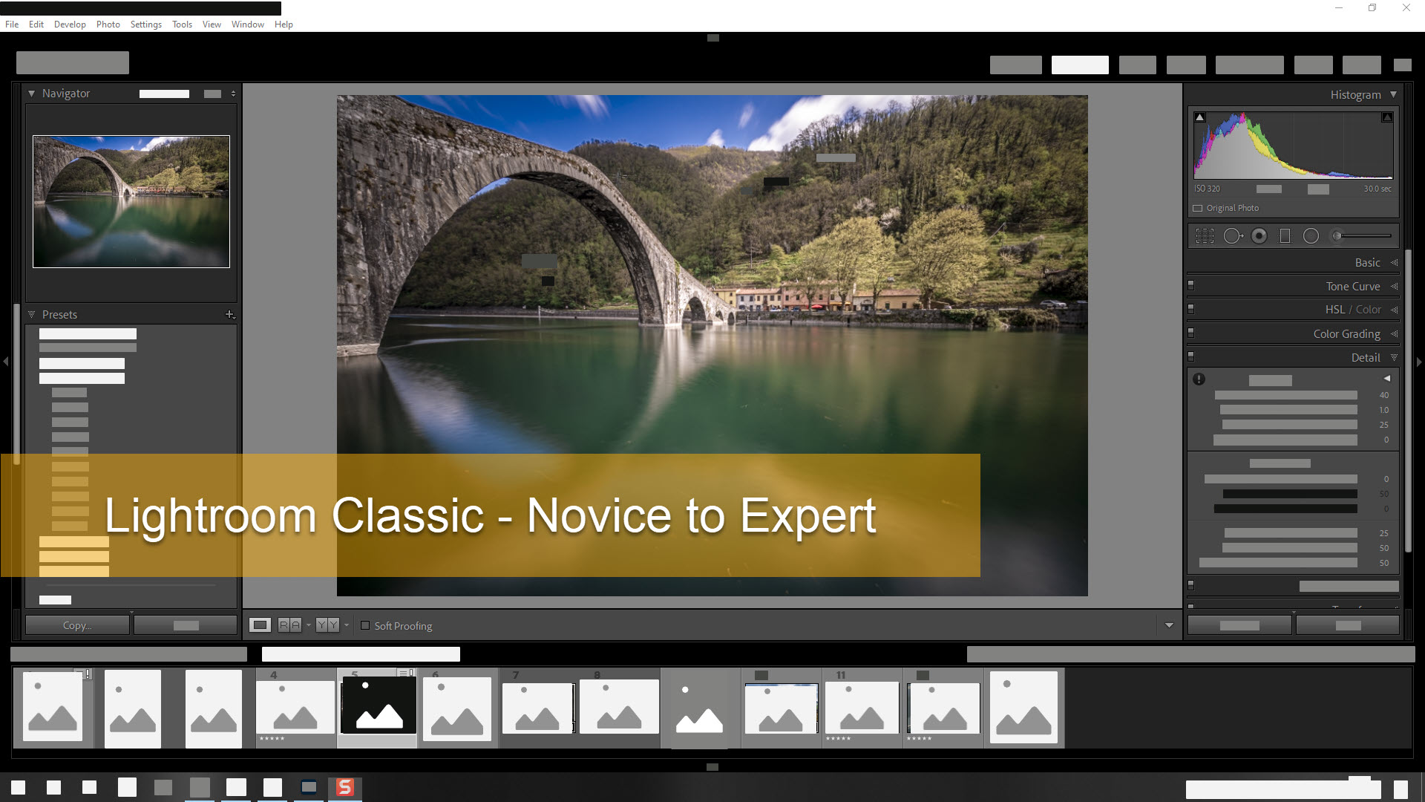
Task: Select the spot removal tool icon
Action: [x=1234, y=235]
